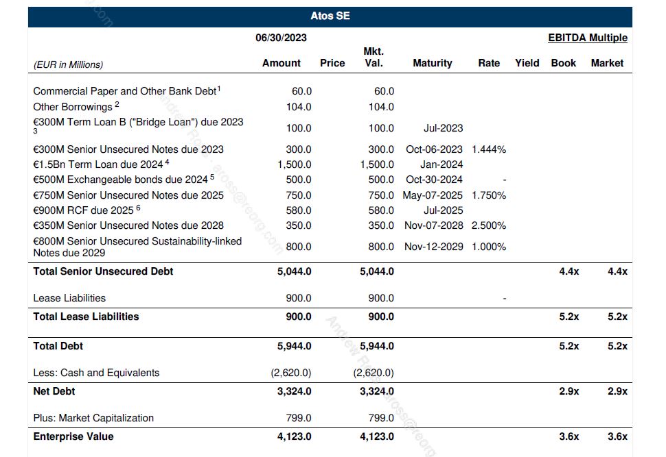The height and width of the screenshot is (457, 666).
Task: Click the Amount column header
Action: click(x=282, y=63)
